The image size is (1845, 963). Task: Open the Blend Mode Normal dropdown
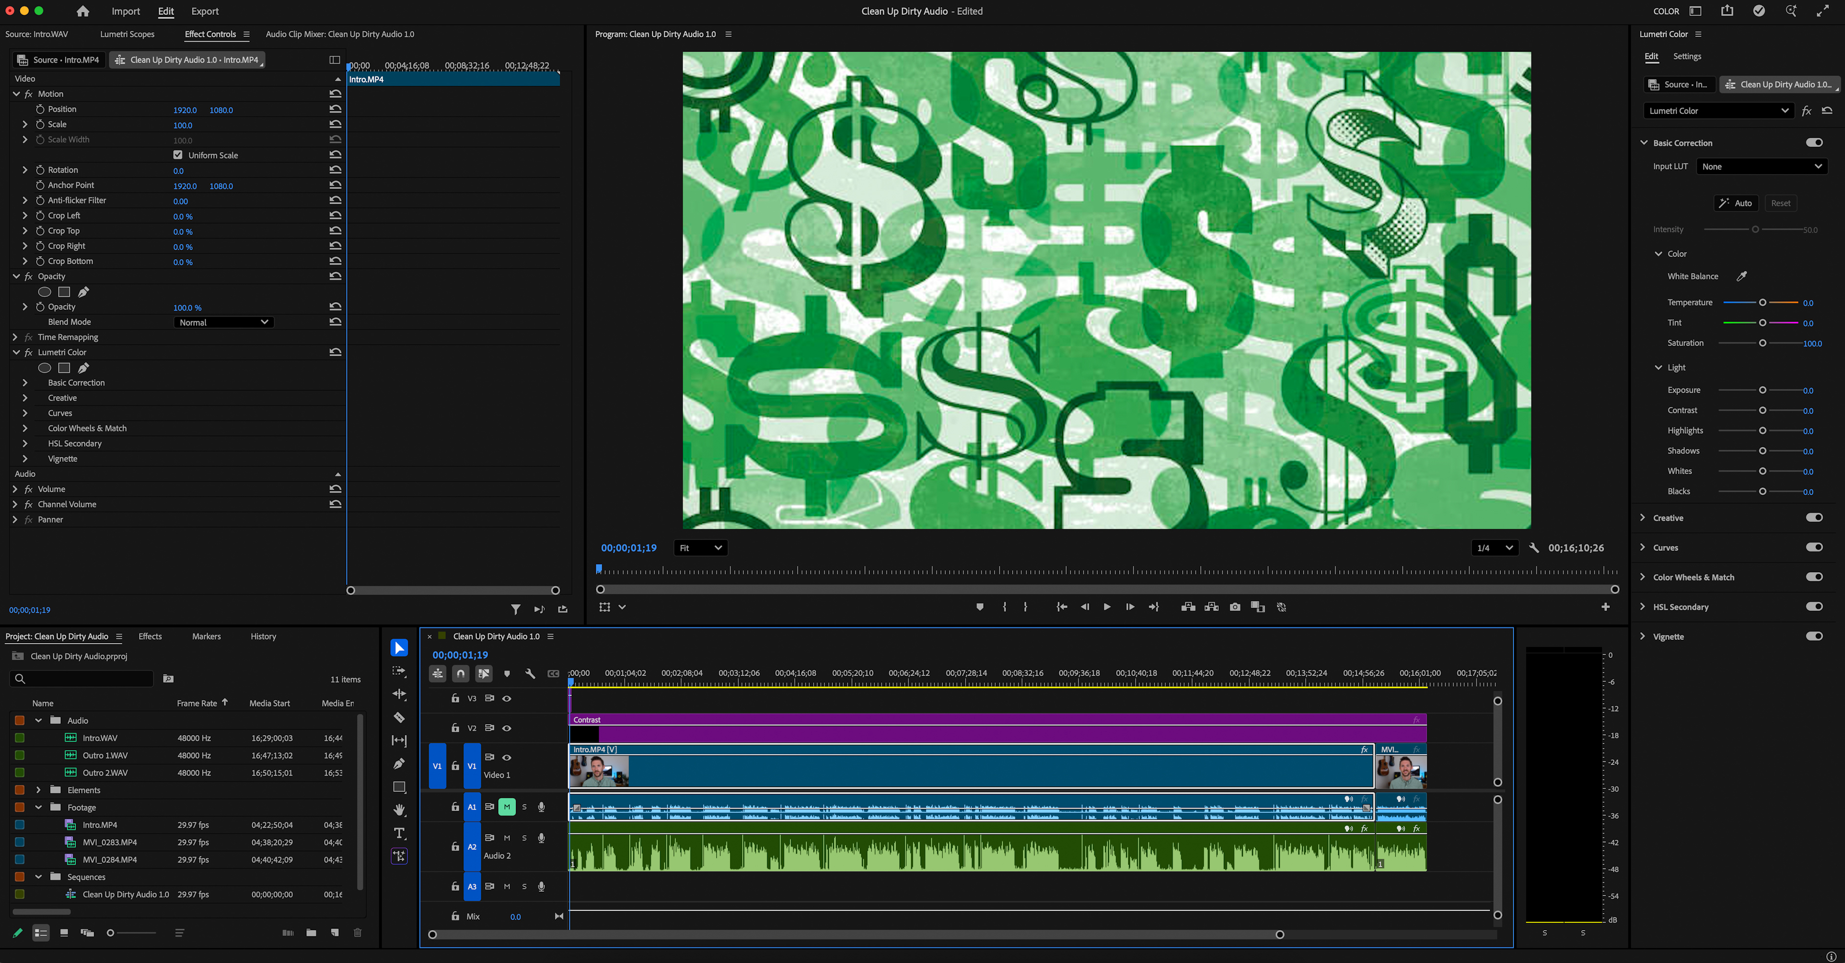(223, 322)
